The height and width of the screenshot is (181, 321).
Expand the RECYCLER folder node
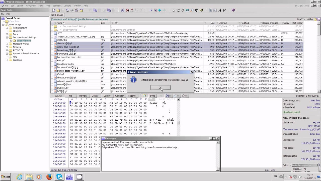pyautogui.click(x=7, y=50)
